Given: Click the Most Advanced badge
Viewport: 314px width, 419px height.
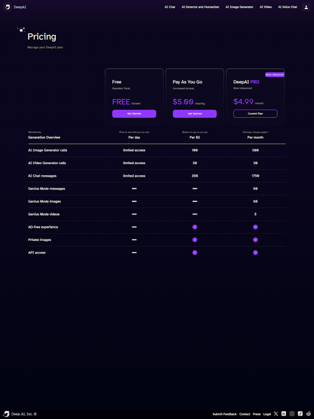Looking at the screenshot, I should (275, 75).
